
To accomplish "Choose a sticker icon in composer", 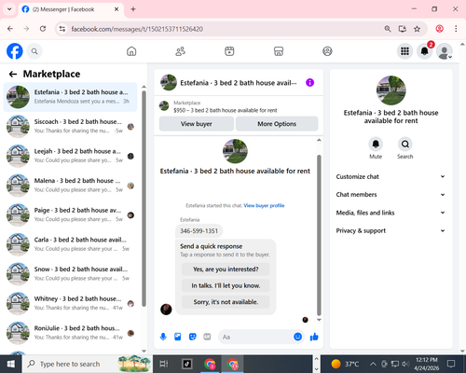I will pyautogui.click(x=193, y=337).
